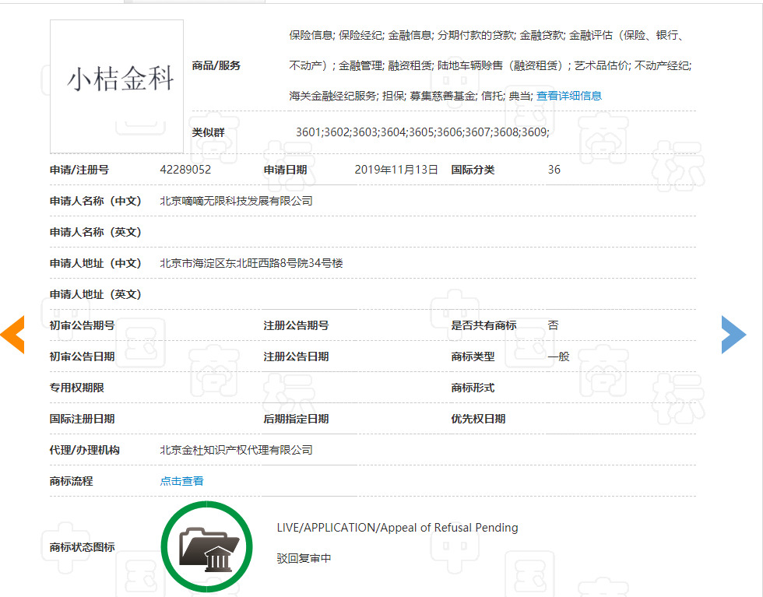Select applicant name 北京嘀嘀无限科技发展有限公司
Viewport: 763px width, 597px height.
point(236,201)
